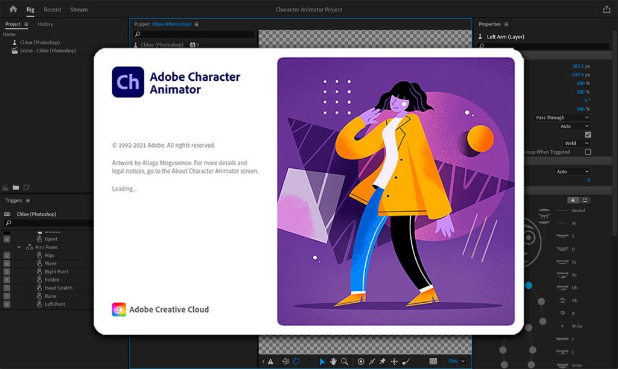Open the Weld attach style dropdown
This screenshot has width=618, height=369.
[x=576, y=143]
